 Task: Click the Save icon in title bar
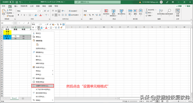tap(17, 2)
